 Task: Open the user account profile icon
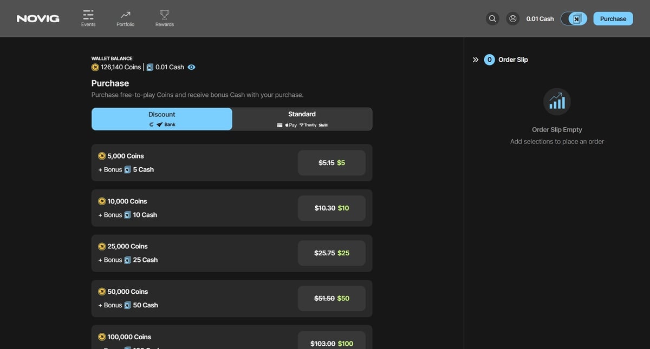(x=513, y=18)
